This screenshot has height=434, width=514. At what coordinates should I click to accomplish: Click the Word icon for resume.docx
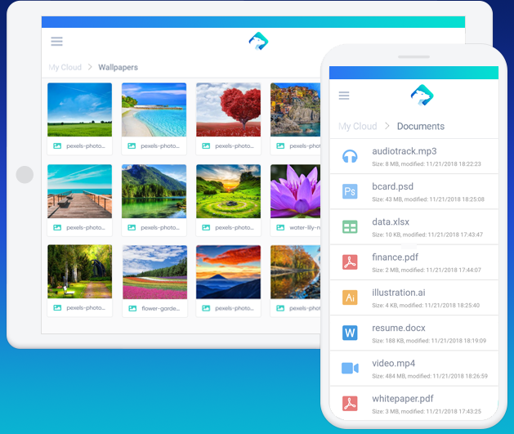[350, 333]
